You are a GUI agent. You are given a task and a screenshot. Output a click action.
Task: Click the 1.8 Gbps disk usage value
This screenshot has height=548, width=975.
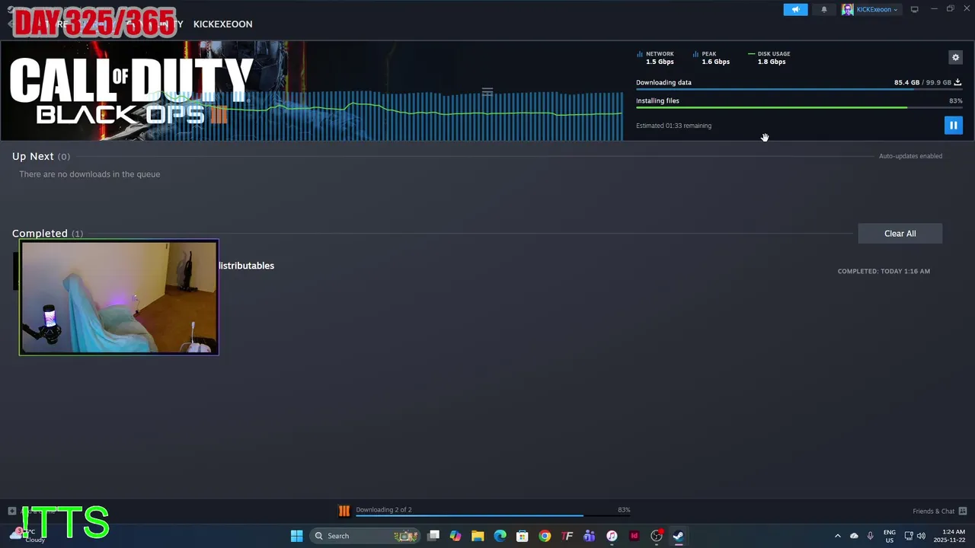pyautogui.click(x=772, y=62)
